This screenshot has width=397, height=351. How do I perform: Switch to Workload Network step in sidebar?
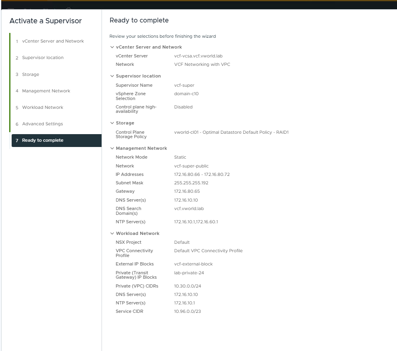[x=43, y=107]
